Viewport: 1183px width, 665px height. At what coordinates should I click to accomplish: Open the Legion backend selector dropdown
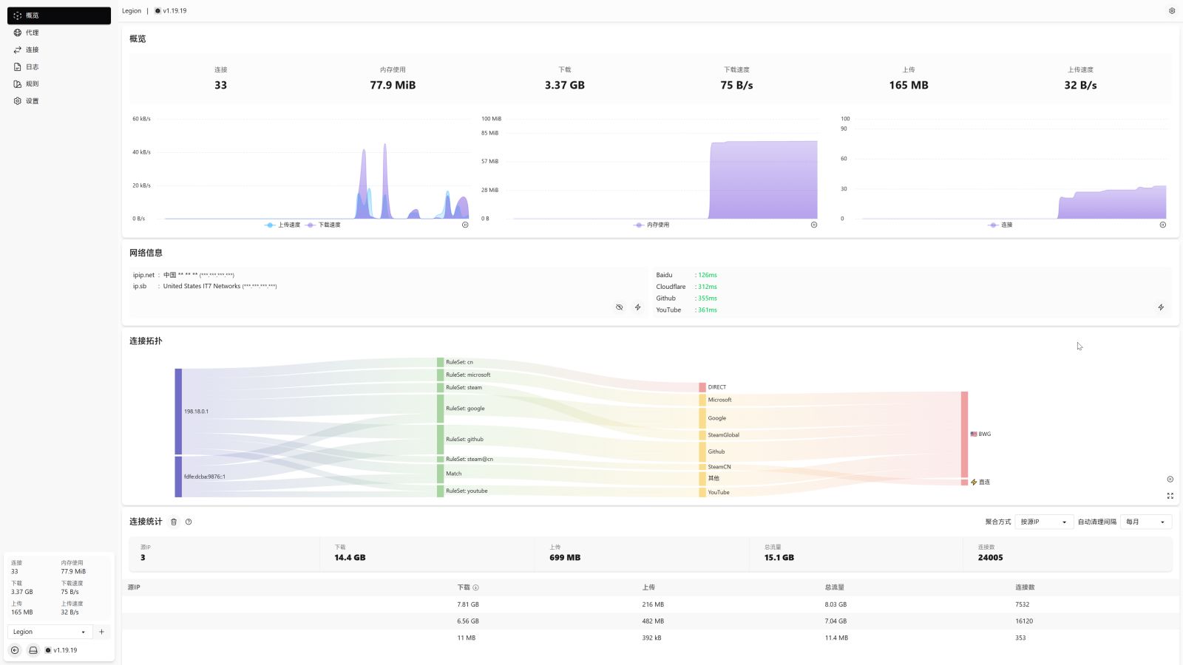click(49, 632)
